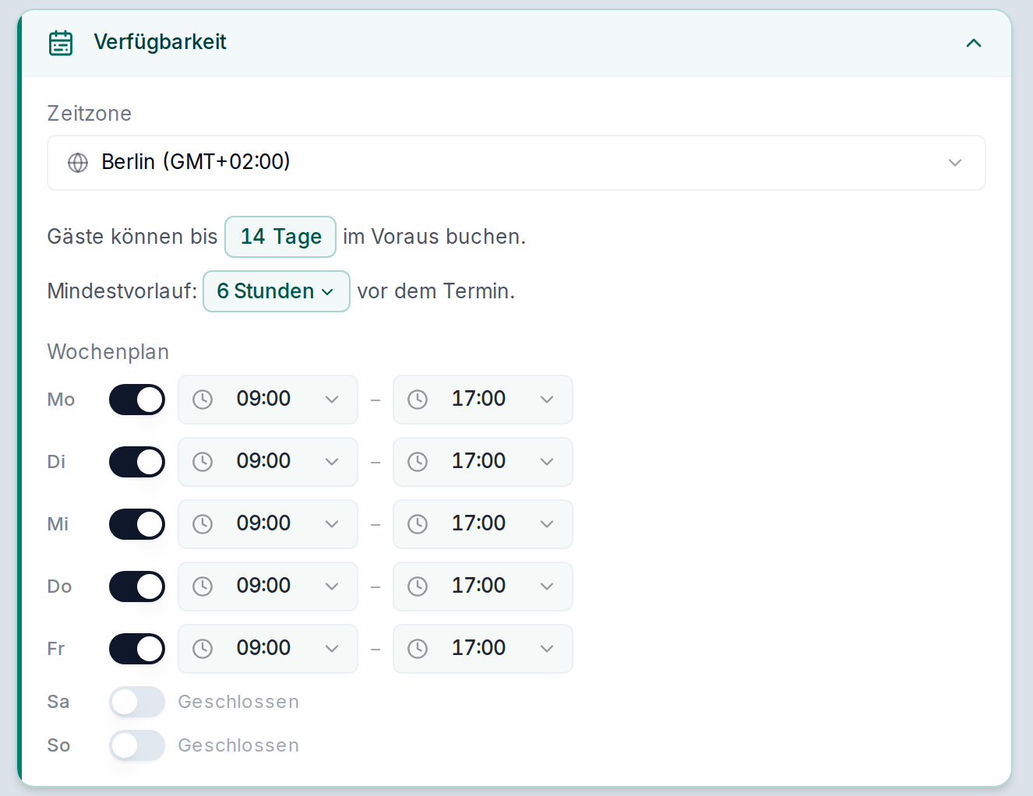1033x796 pixels.
Task: Click the clock icon in Mo start time
Action: (x=203, y=400)
